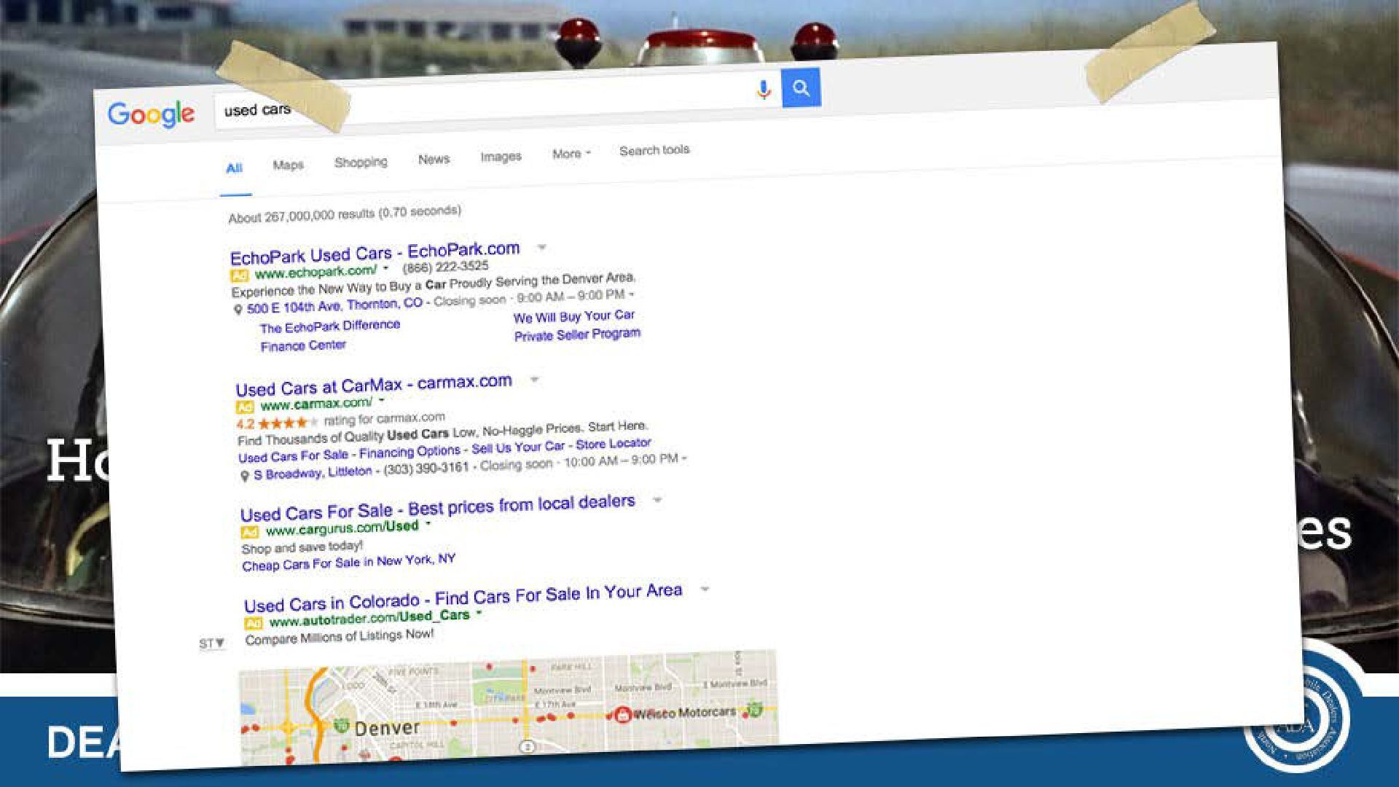Image resolution: width=1399 pixels, height=787 pixels.
Task: Activate the voice search microphone icon
Action: coord(763,90)
